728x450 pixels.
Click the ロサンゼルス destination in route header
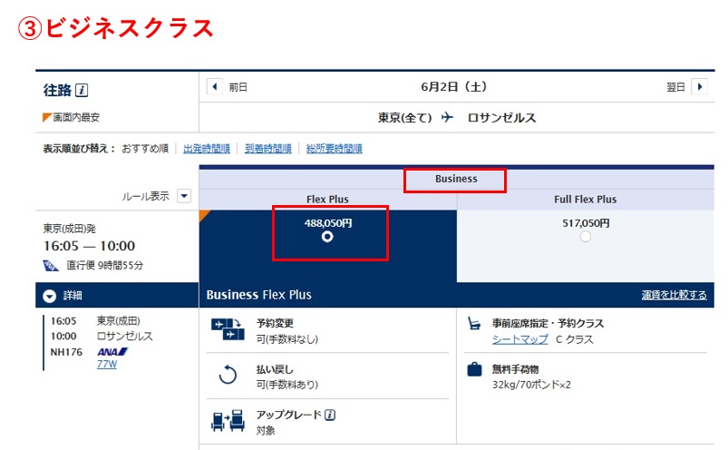tap(501, 118)
